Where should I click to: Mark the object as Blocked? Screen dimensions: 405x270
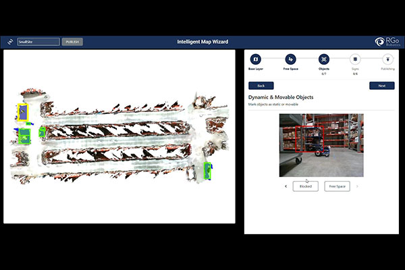click(x=306, y=186)
